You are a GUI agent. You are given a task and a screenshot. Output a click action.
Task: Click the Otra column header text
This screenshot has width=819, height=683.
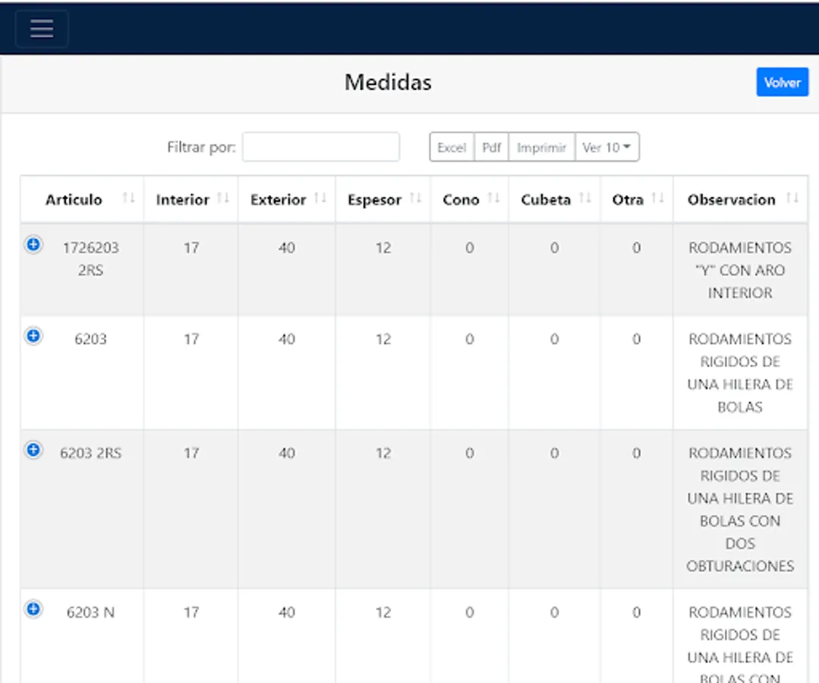click(628, 200)
